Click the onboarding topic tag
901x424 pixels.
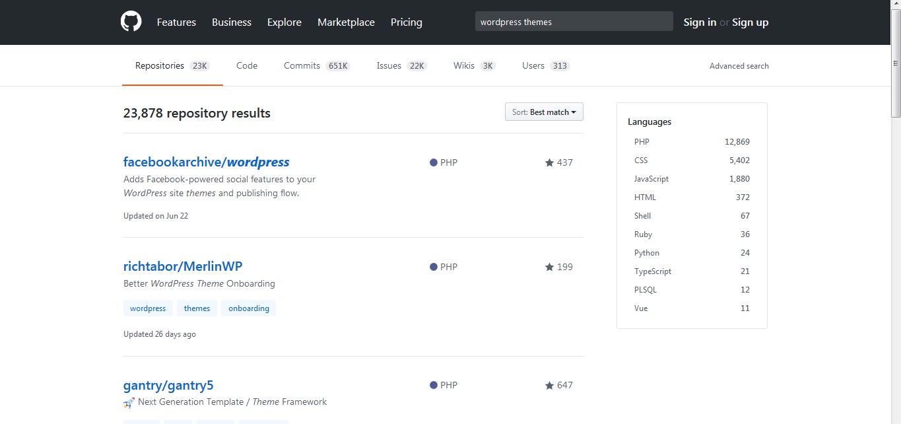pos(249,308)
